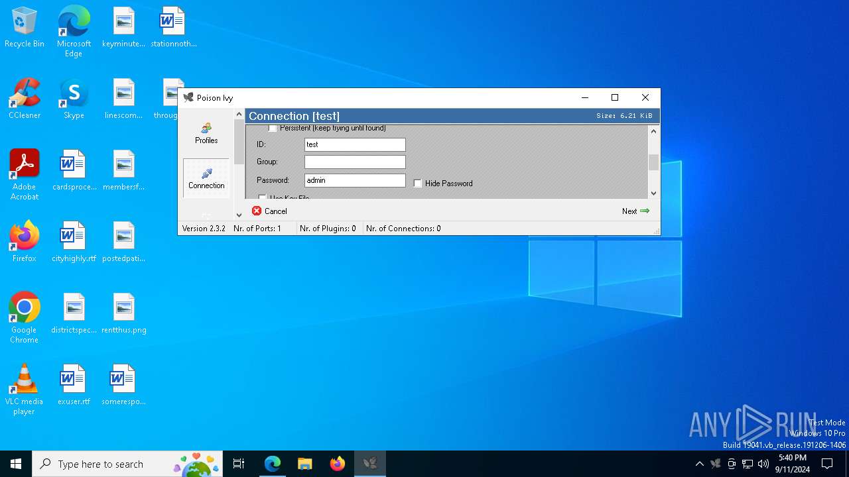
Task: Select the keyminute image file icon
Action: pos(123,27)
